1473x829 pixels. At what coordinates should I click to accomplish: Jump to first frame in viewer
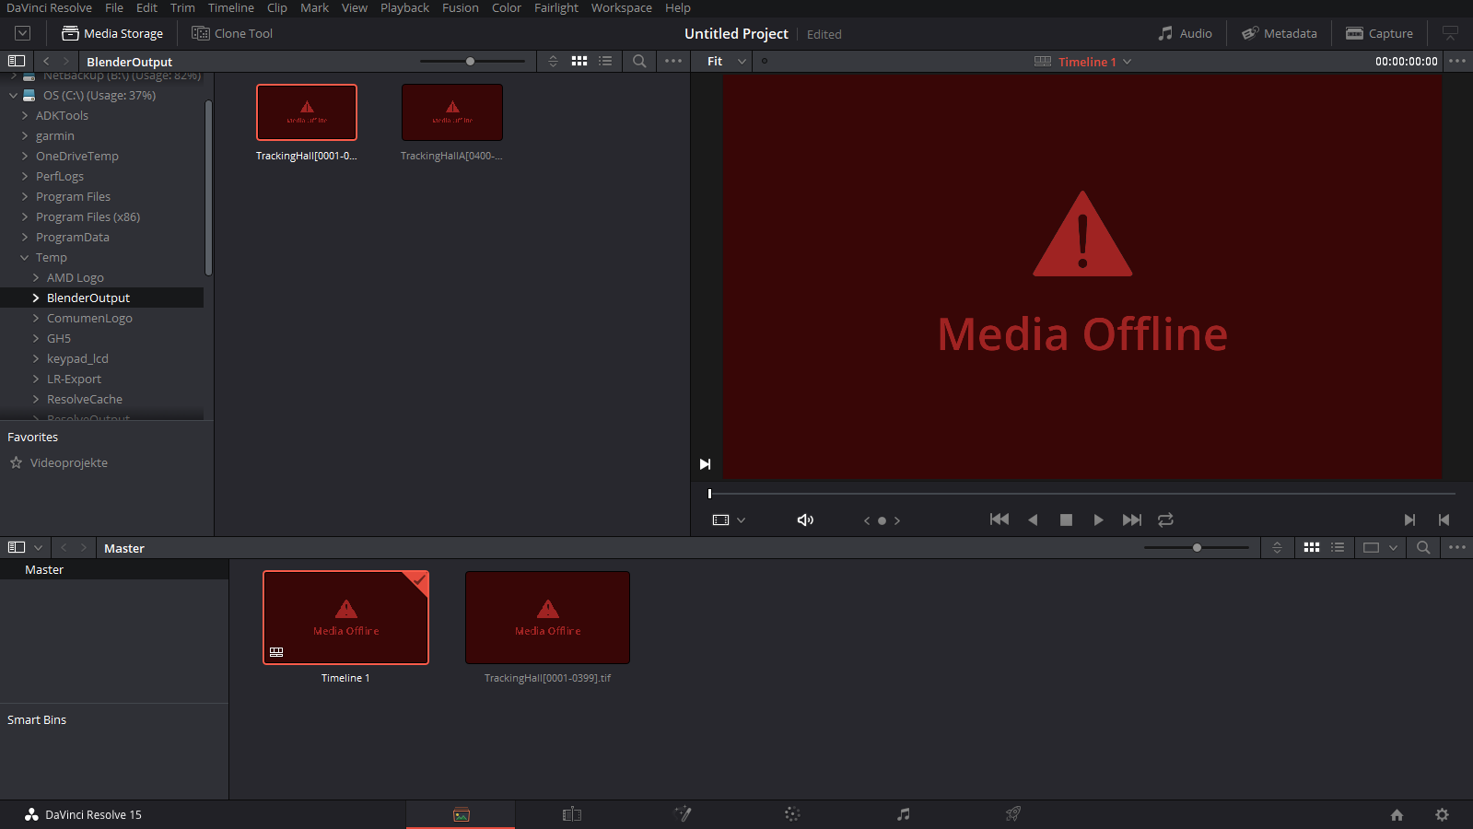[999, 520]
